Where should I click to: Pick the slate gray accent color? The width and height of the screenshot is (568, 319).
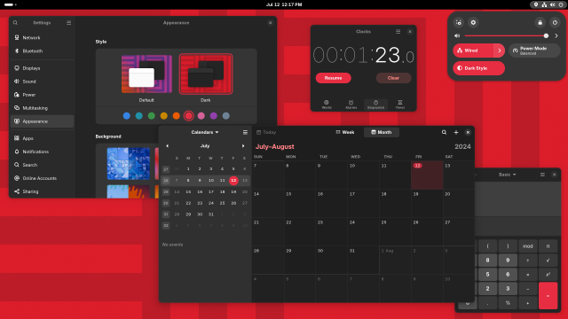(226, 116)
